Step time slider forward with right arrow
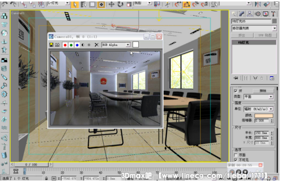 (51, 164)
